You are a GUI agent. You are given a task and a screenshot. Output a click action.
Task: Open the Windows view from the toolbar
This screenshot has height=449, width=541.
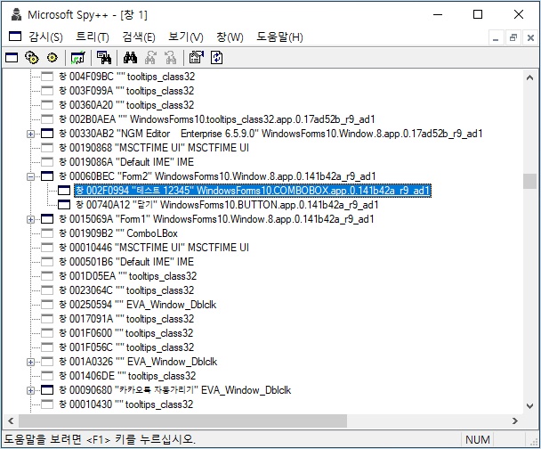(x=12, y=58)
